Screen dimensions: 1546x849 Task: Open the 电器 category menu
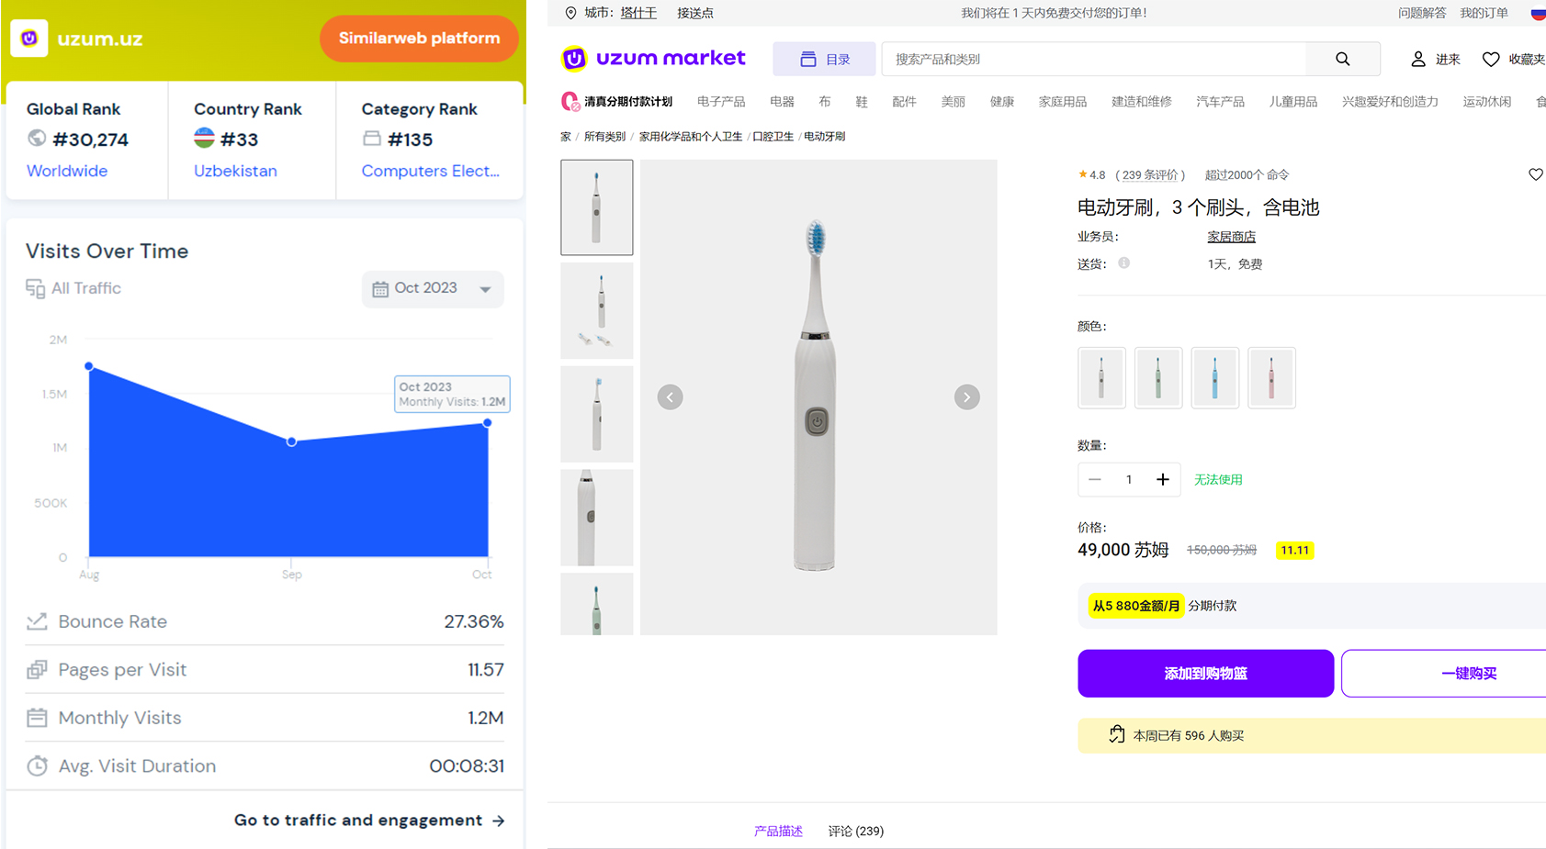pyautogui.click(x=782, y=102)
